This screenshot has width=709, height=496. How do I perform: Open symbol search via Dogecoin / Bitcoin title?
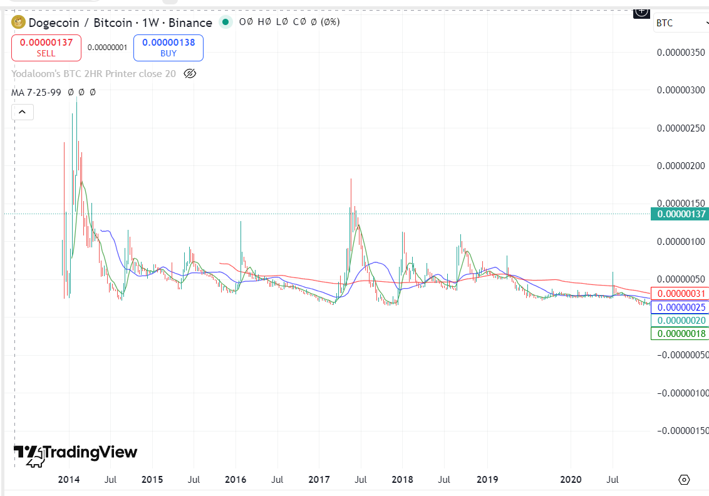click(120, 23)
